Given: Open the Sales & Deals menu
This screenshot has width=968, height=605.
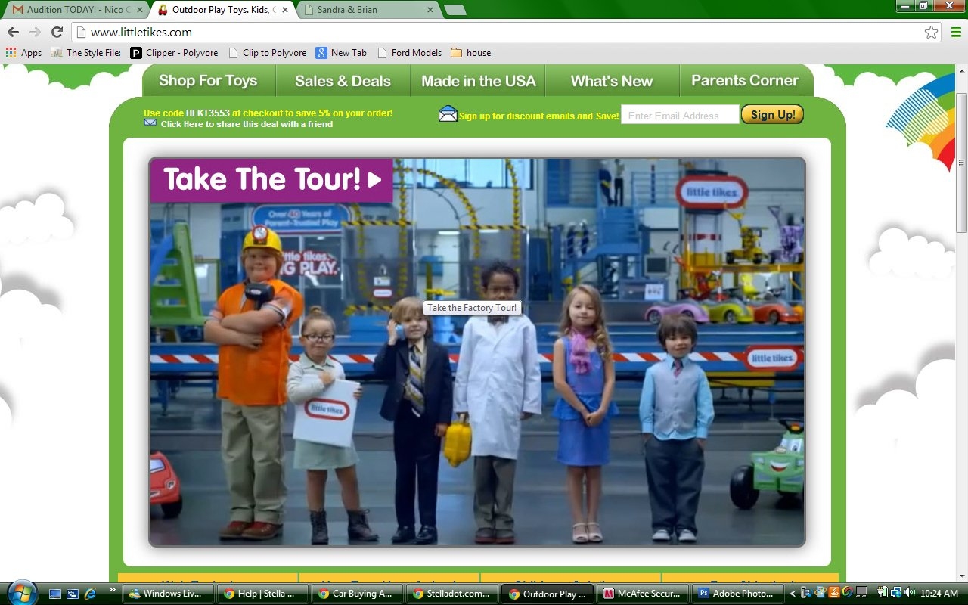Looking at the screenshot, I should (x=343, y=81).
